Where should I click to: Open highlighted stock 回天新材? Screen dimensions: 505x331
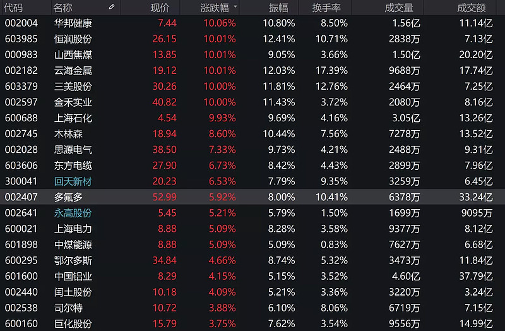pyautogui.click(x=73, y=181)
